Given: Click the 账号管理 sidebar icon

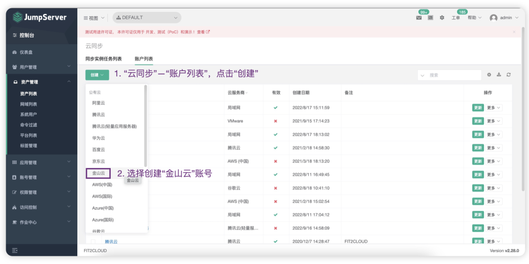Looking at the screenshot, I should coord(15,177).
